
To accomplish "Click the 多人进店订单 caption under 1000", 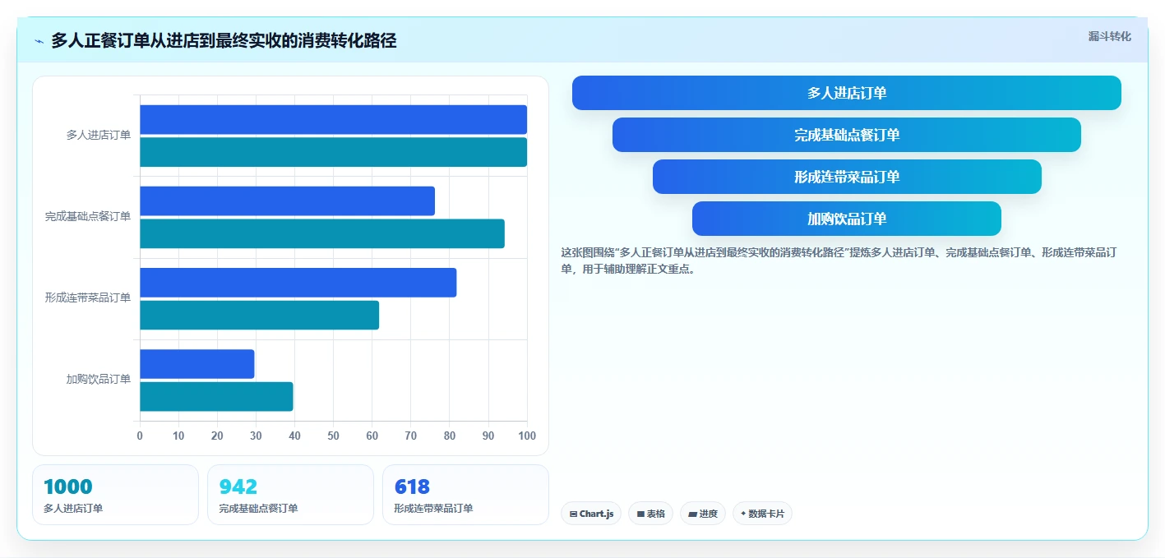I will click(73, 509).
